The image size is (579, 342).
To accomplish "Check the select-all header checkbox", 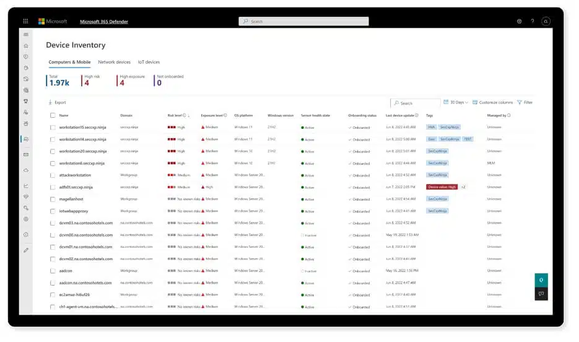I will (53, 115).
